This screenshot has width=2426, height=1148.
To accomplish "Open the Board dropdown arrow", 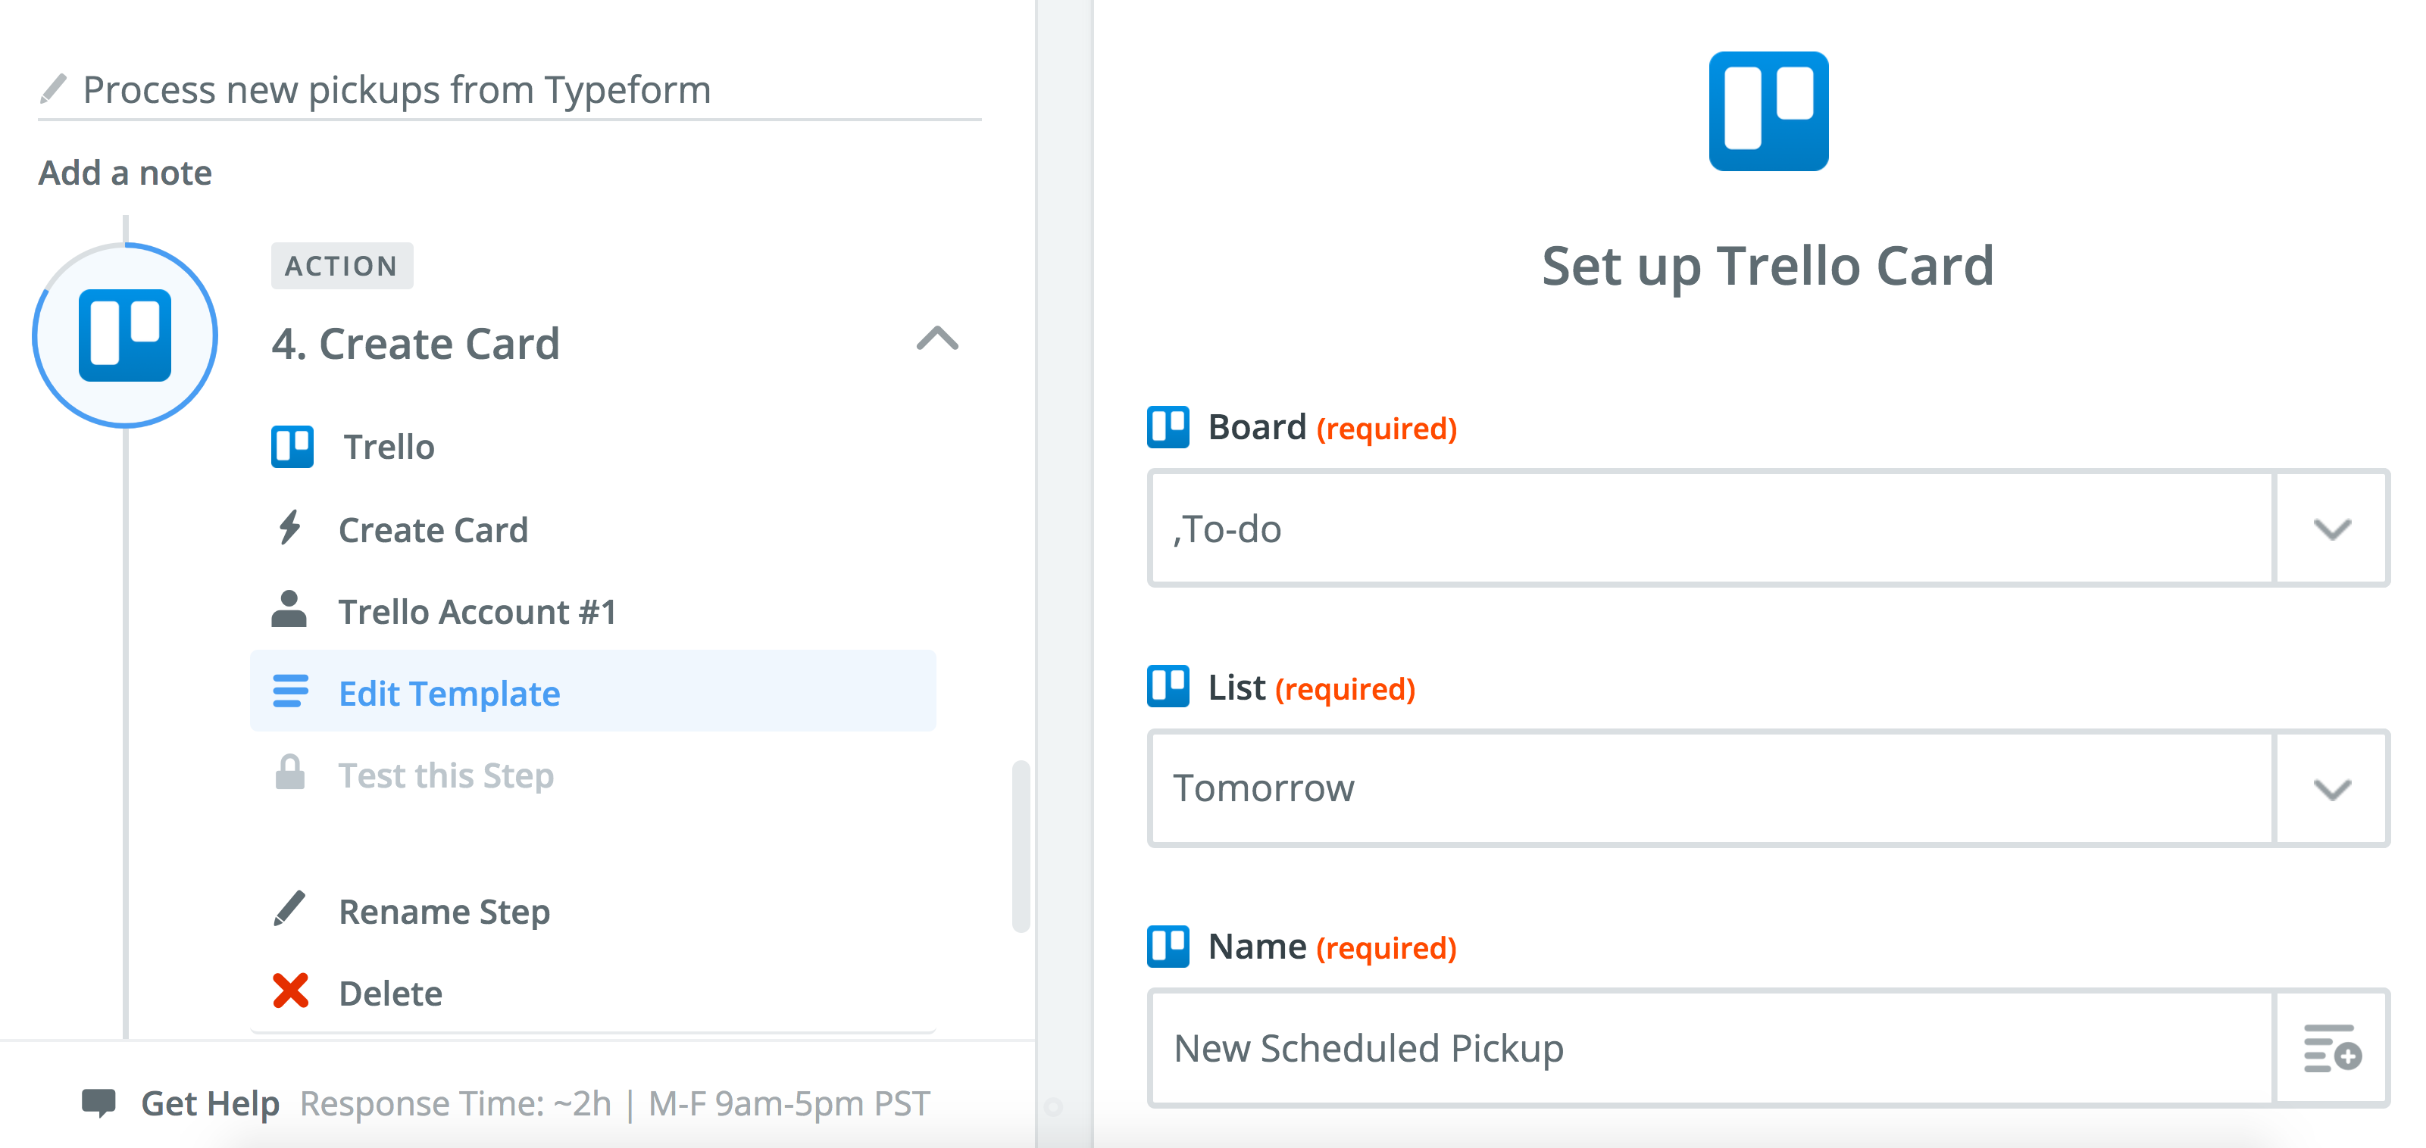I will click(2332, 529).
